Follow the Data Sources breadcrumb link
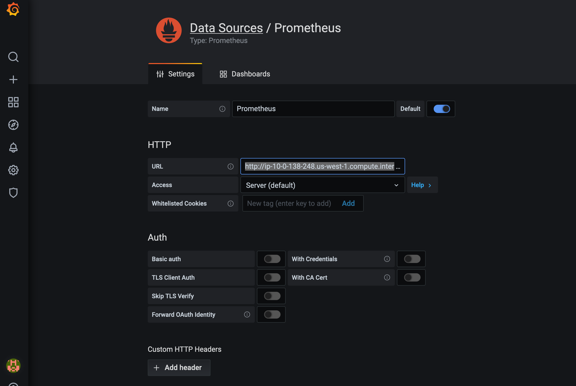The width and height of the screenshot is (576, 386). click(x=226, y=28)
